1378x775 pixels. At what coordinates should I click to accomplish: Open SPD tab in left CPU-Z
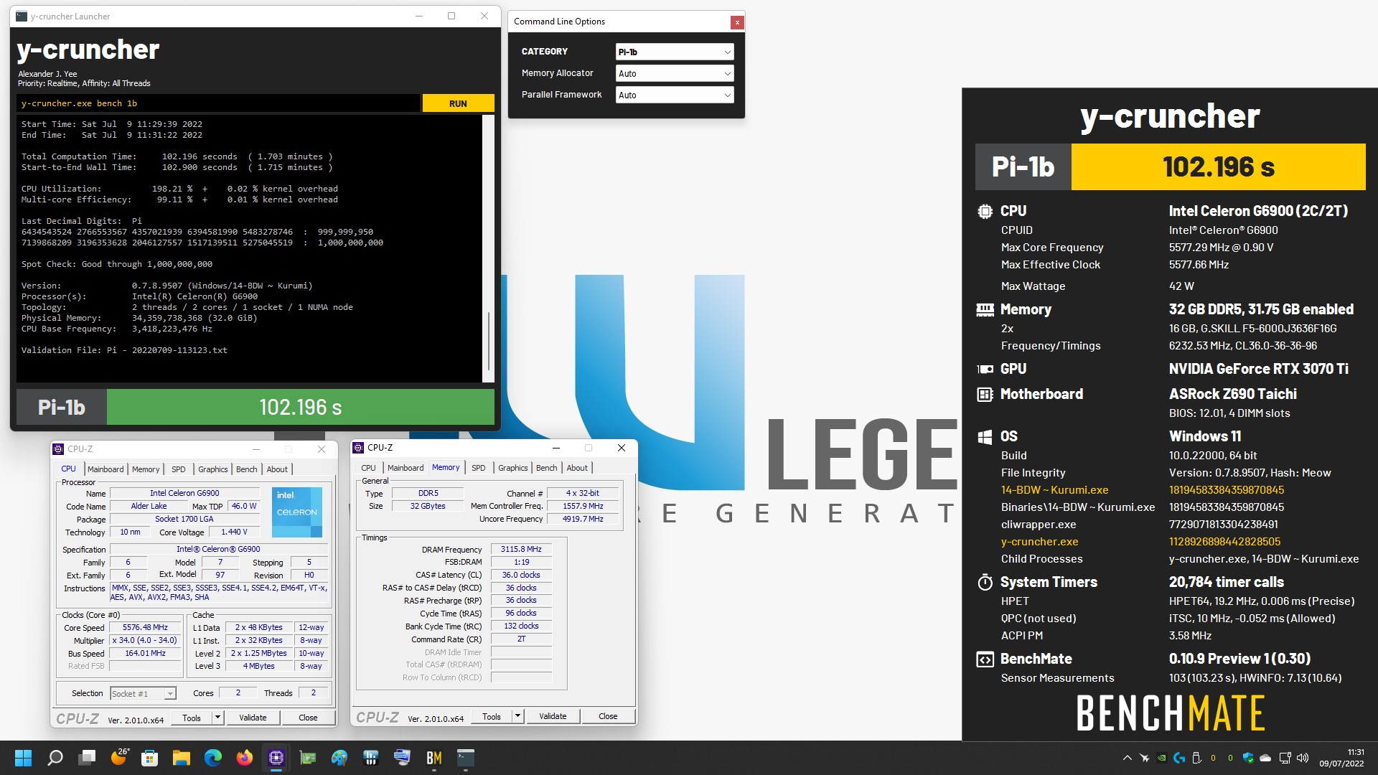(179, 469)
